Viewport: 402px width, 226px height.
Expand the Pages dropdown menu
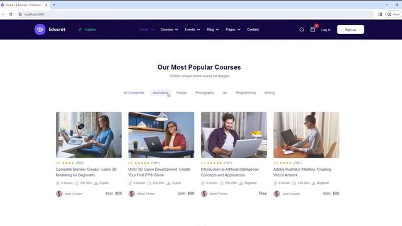coord(233,30)
